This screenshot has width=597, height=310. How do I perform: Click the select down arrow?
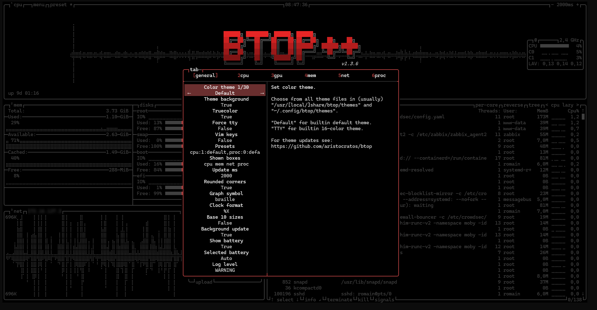pos(298,300)
